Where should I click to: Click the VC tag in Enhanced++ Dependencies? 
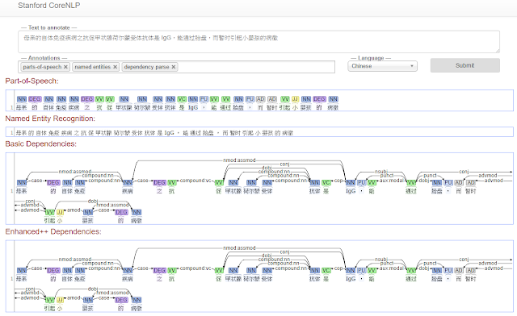[326, 271]
